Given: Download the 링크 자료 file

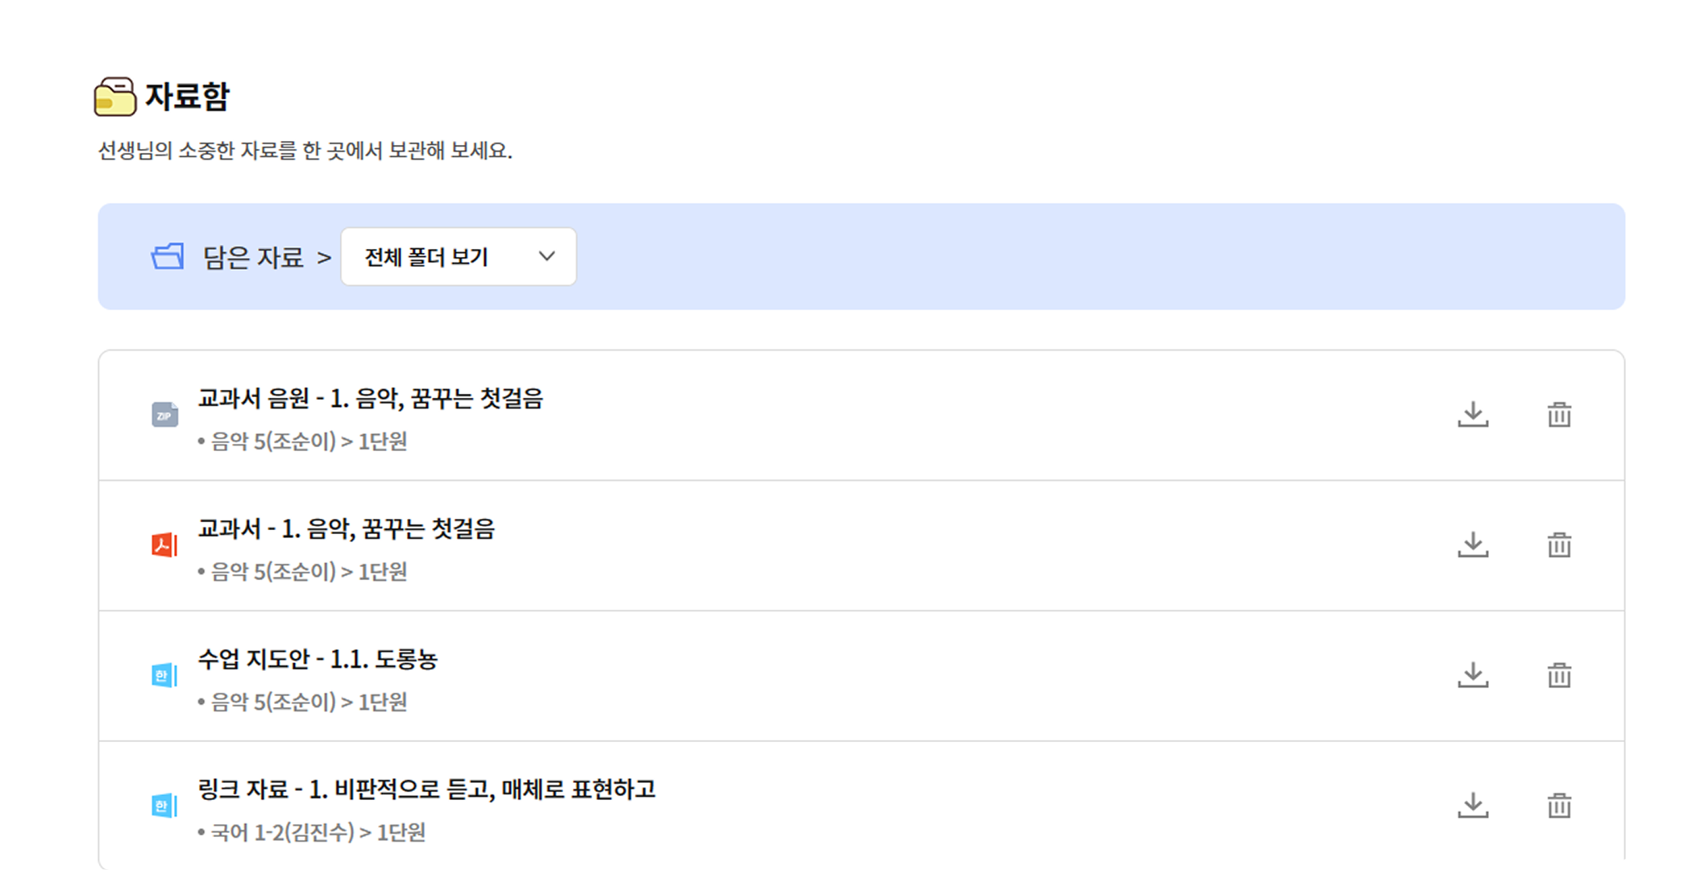Looking at the screenshot, I should coord(1473,805).
